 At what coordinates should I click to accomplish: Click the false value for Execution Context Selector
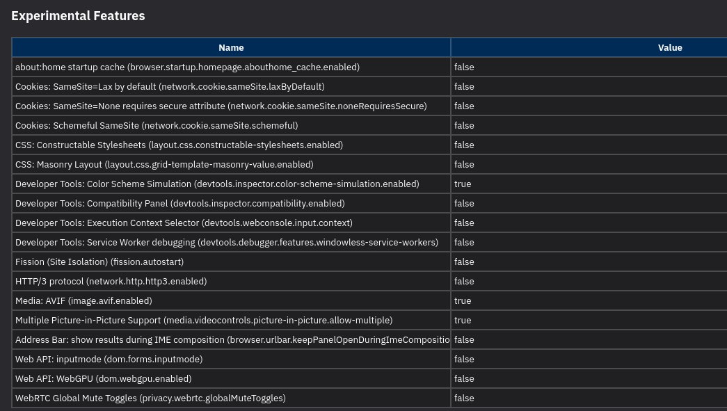point(464,223)
